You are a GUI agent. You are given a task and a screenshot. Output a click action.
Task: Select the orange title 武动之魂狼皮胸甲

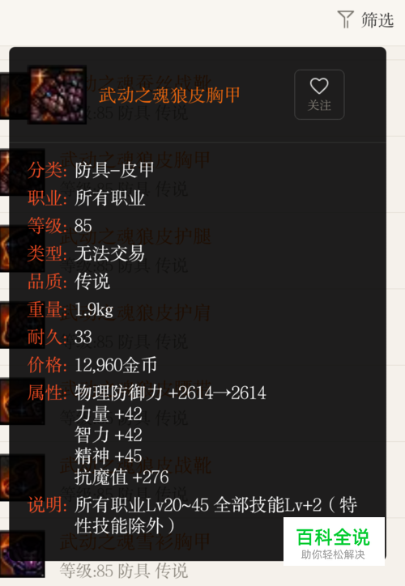[x=169, y=95]
